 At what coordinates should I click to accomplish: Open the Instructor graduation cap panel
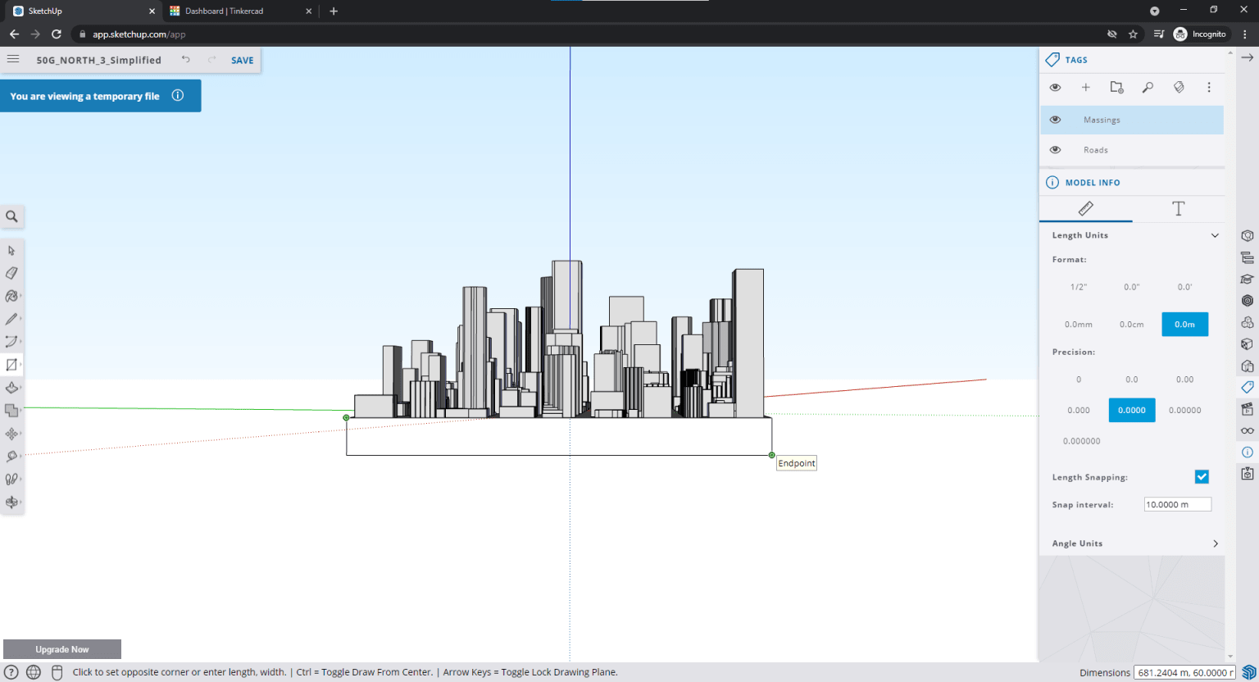1248,279
